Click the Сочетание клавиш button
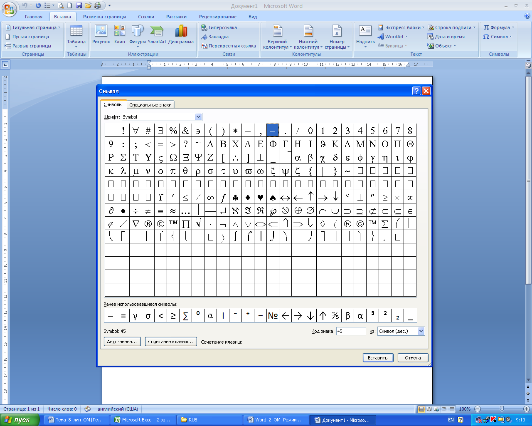Image resolution: width=532 pixels, height=426 pixels. 170,342
